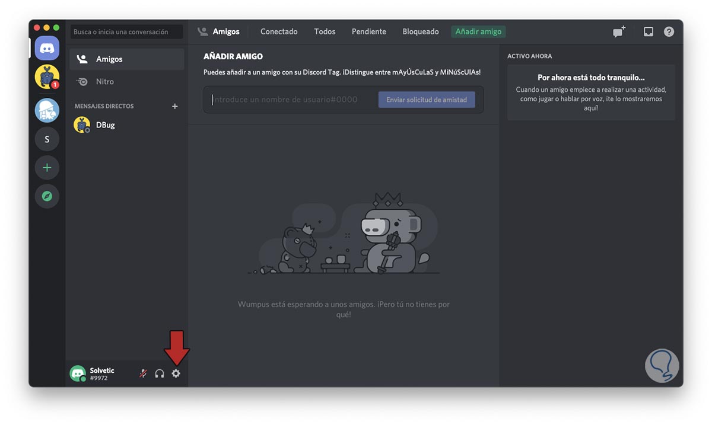Open DBug direct message
The image size is (712, 425).
coord(127,125)
